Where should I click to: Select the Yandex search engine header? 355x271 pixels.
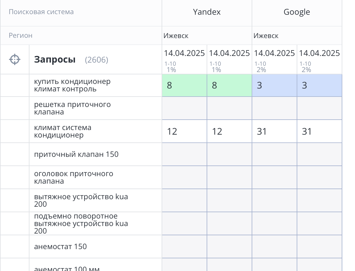(207, 12)
